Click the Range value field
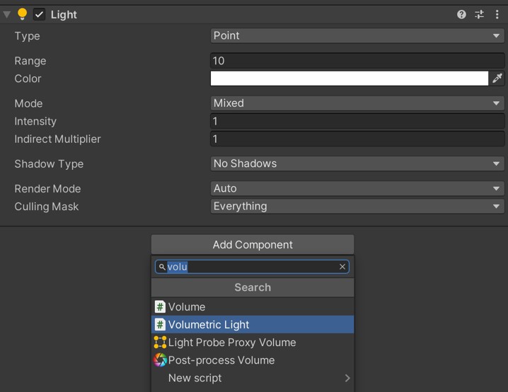The image size is (508, 392). pos(357,61)
